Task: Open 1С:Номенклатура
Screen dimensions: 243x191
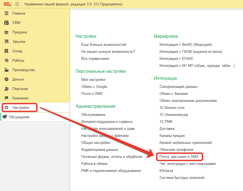Action: click(x=174, y=114)
